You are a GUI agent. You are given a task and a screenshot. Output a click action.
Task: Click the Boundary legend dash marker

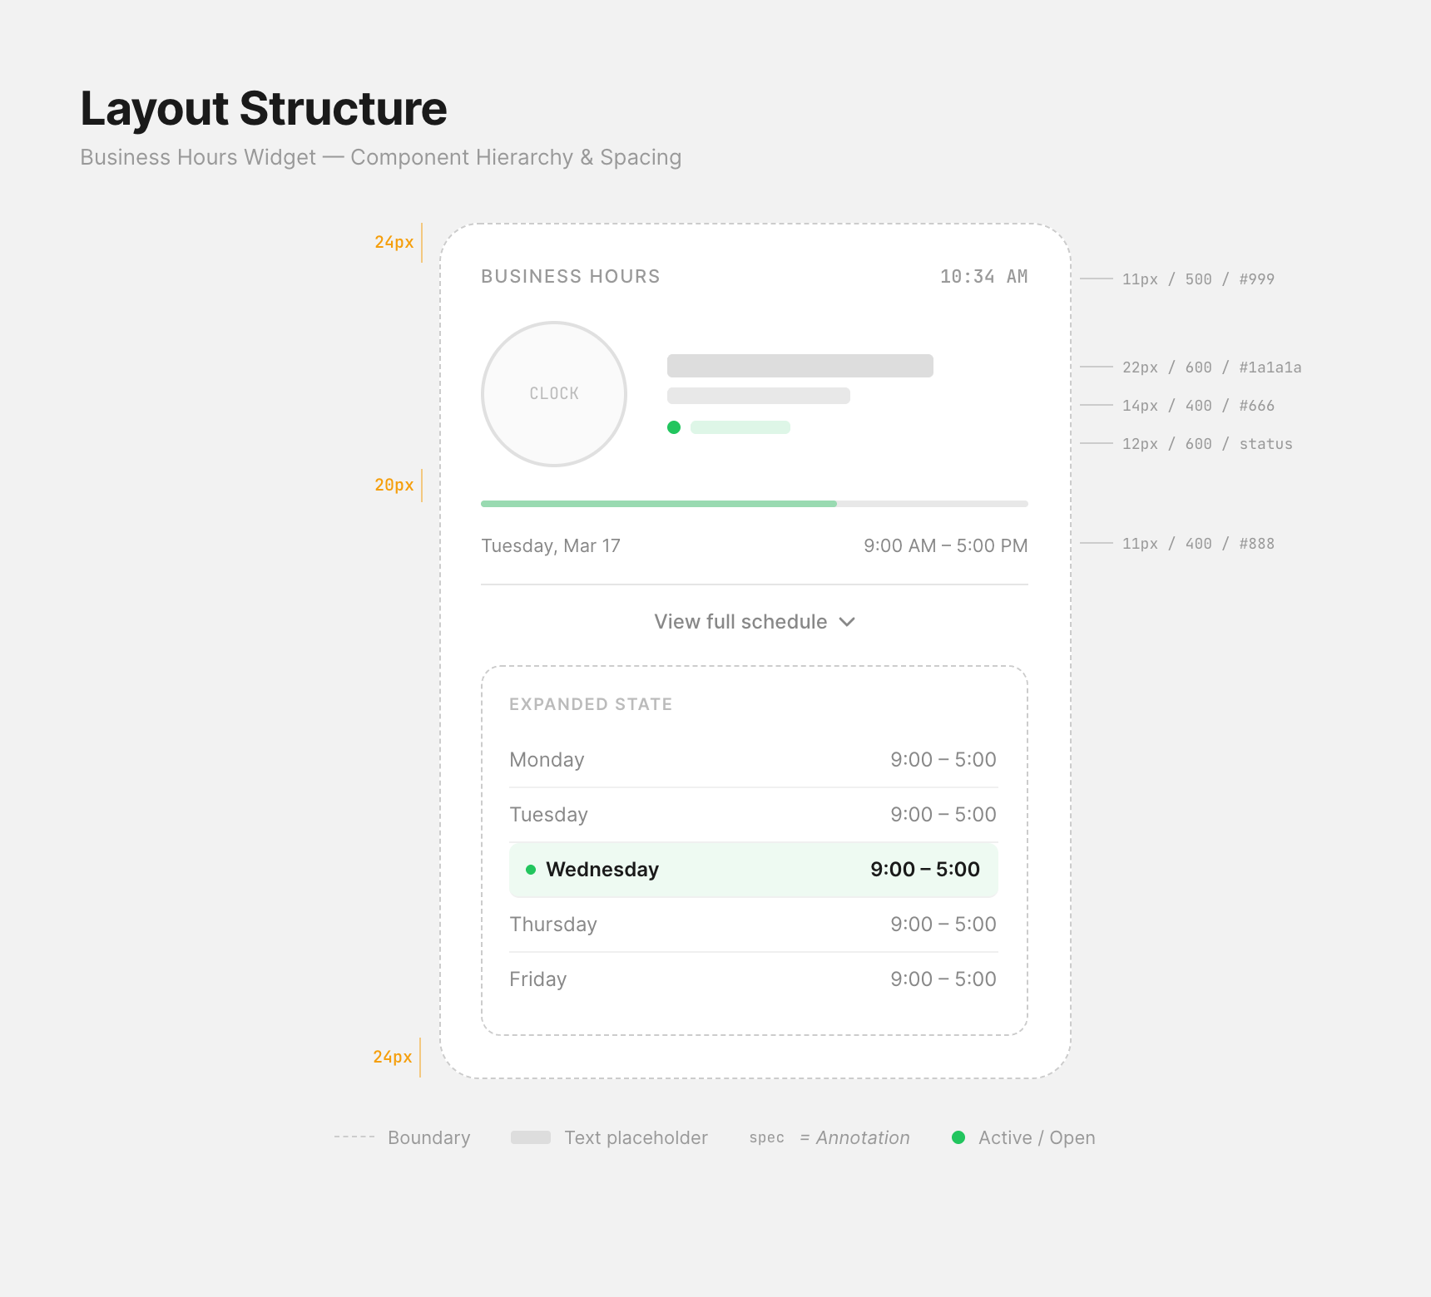[x=354, y=1137]
